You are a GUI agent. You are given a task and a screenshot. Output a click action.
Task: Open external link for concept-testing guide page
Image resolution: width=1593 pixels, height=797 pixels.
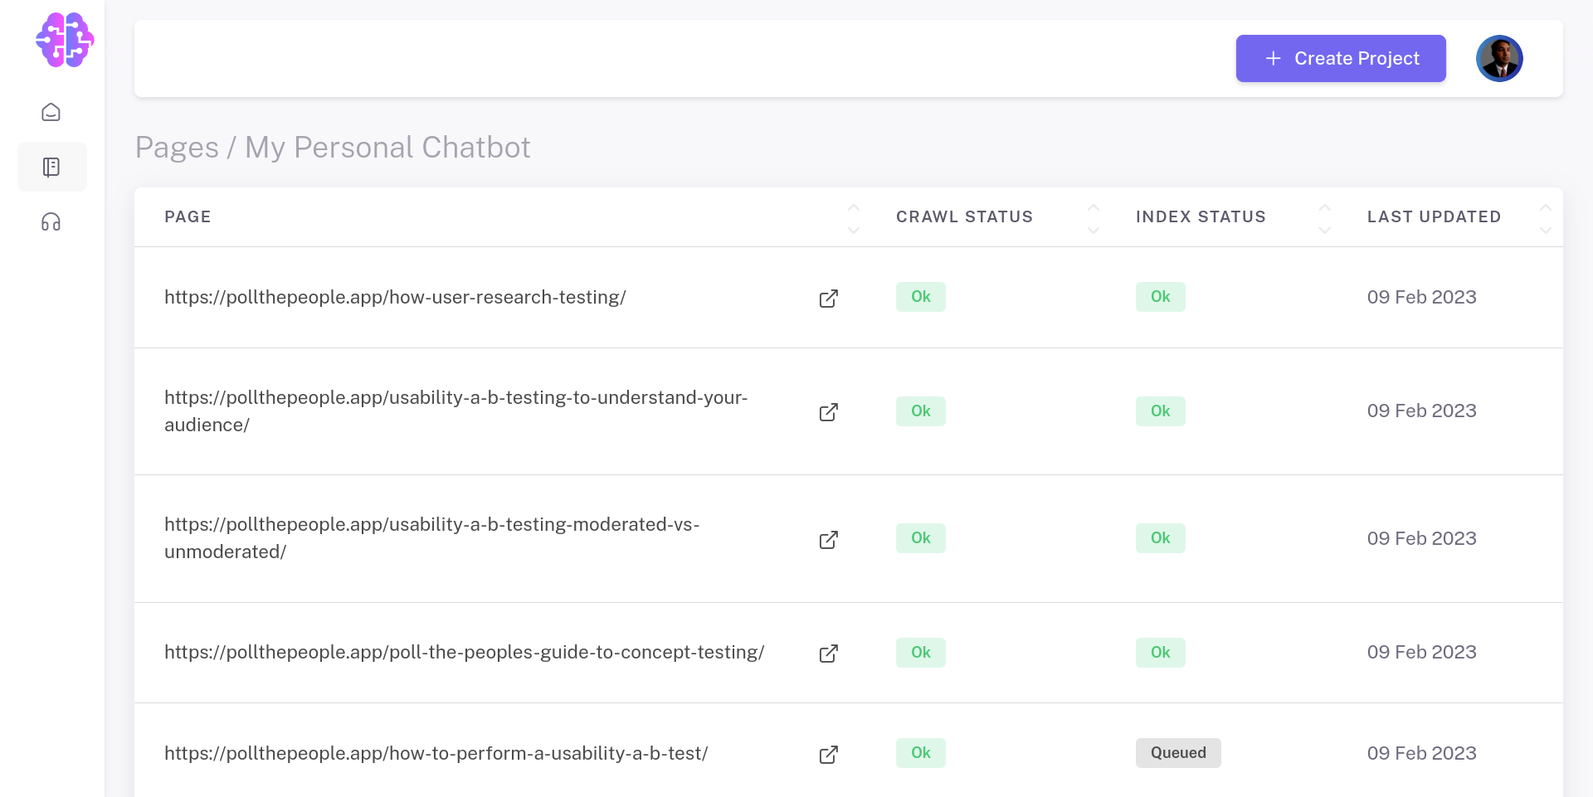point(828,654)
